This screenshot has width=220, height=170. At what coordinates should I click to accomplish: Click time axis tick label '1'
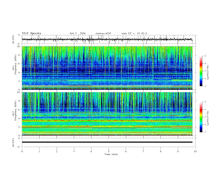click(x=39, y=151)
